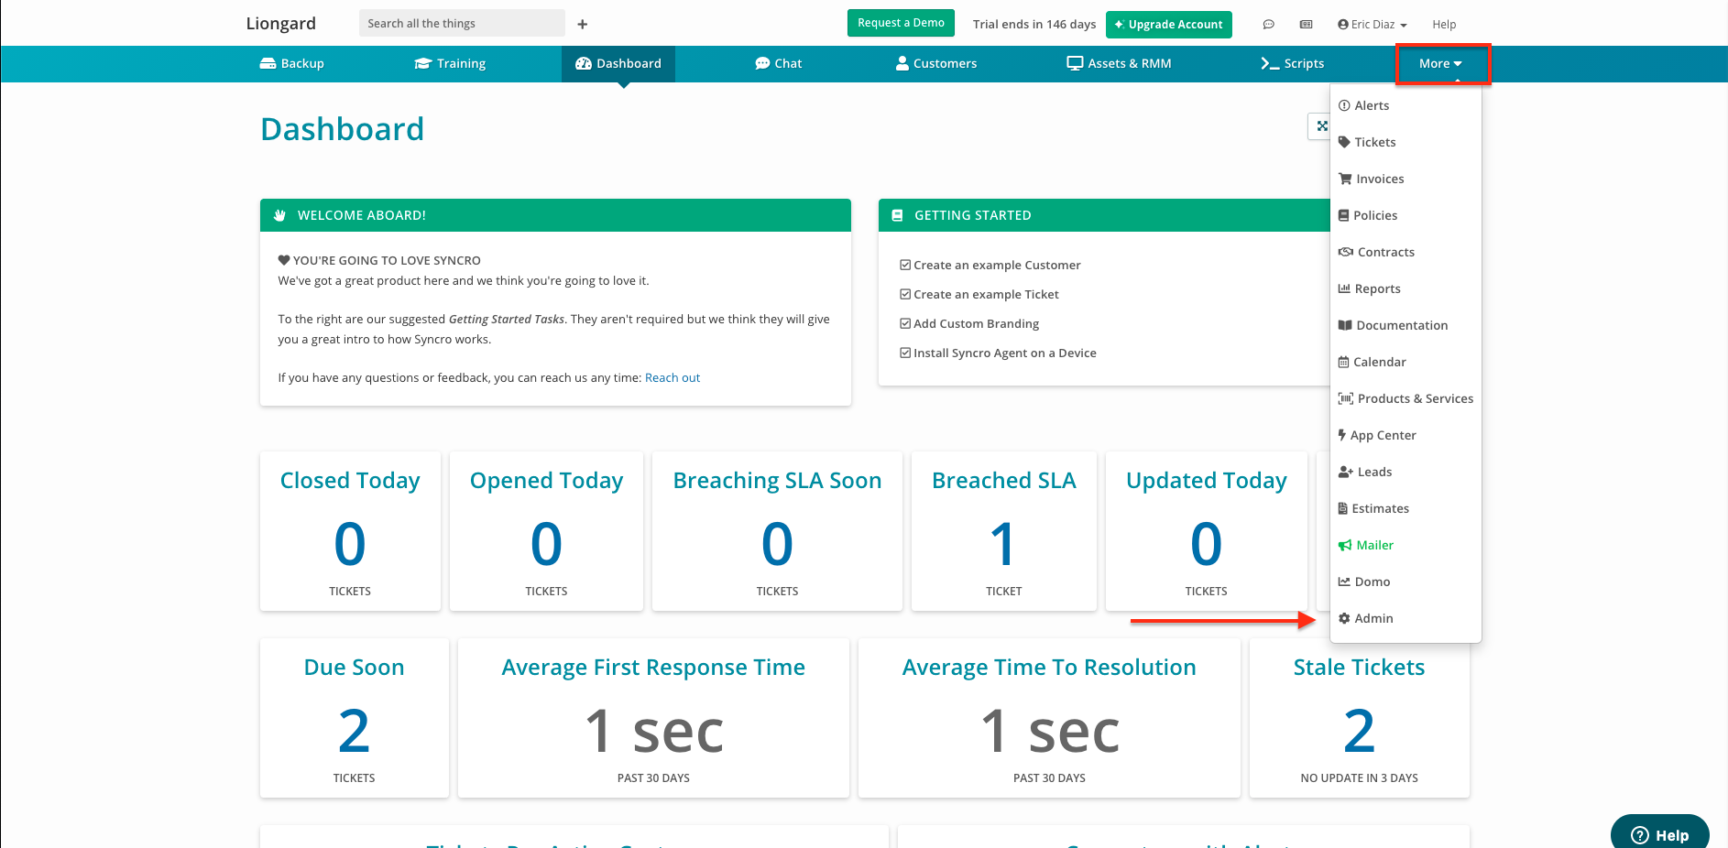Click the Liongard brand name
Image resolution: width=1728 pixels, height=848 pixels.
point(280,24)
